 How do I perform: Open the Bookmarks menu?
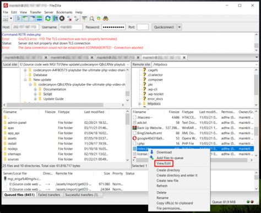click(64, 12)
